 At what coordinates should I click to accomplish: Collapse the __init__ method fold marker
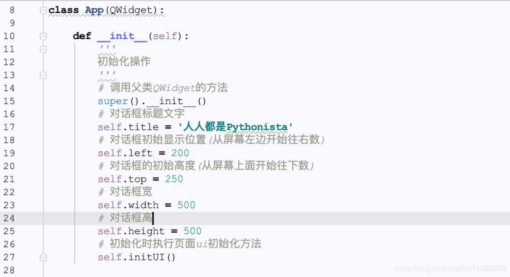click(x=43, y=36)
